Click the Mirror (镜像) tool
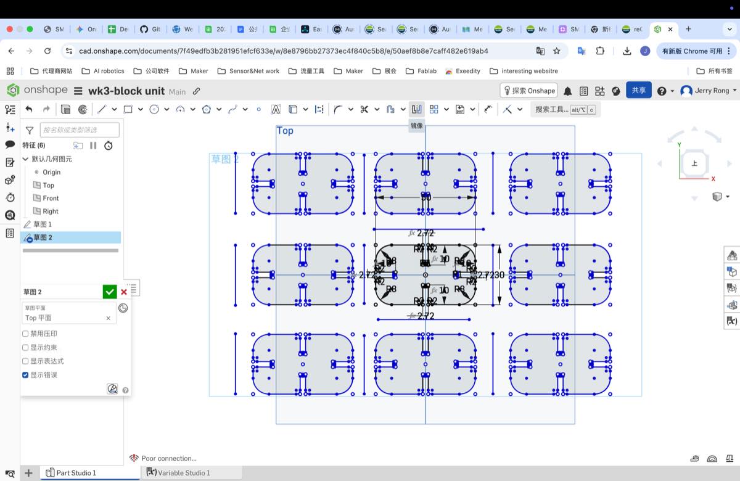 416,109
